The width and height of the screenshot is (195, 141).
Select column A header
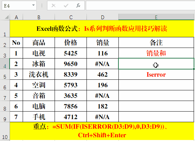point(16,17)
